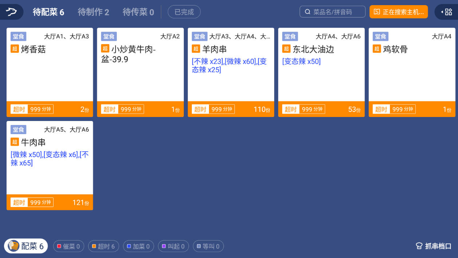Click table label 大厅A4、大厅A6
458x258 pixels.
coord(338,36)
